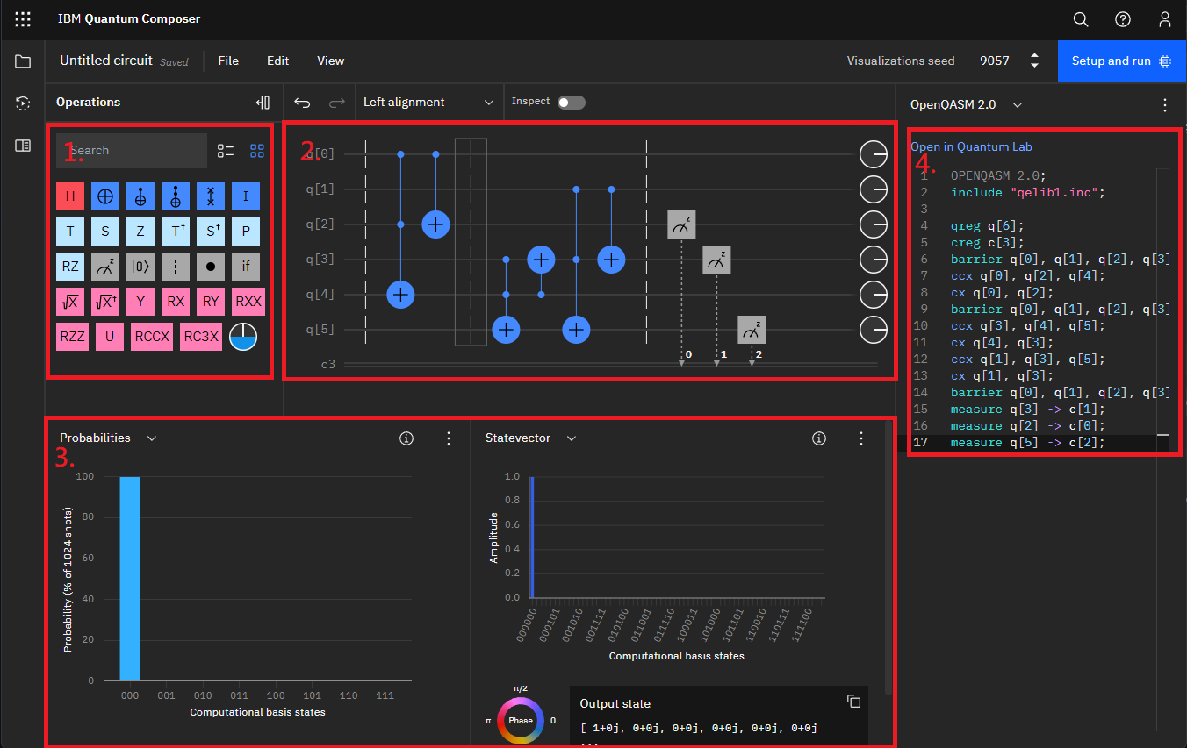Collapse the Operations panel
The height and width of the screenshot is (748, 1187).
263,103
